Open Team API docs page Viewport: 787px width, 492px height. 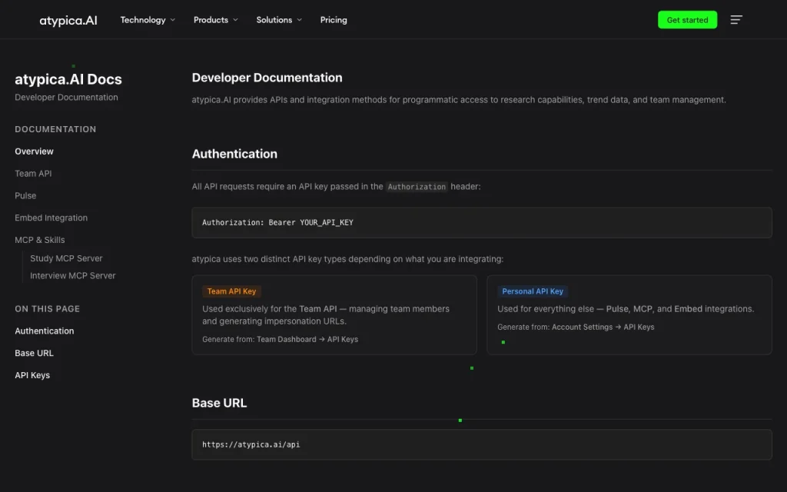33,173
